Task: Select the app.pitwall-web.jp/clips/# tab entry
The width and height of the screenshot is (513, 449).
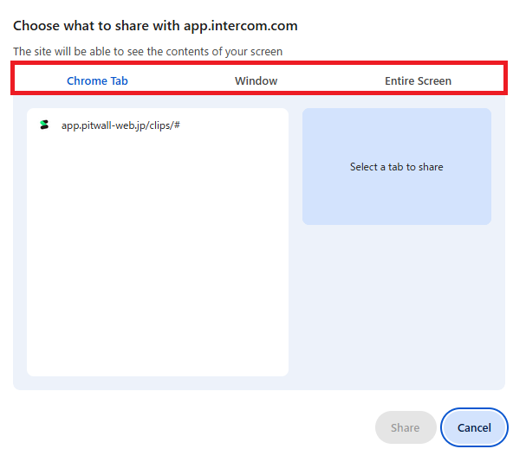Action: tap(158, 125)
